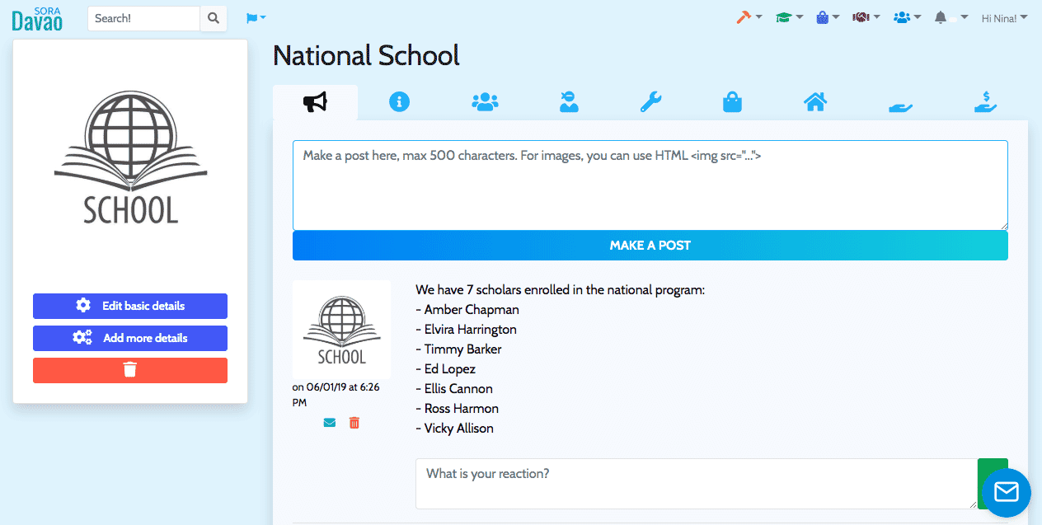The width and height of the screenshot is (1042, 525).
Task: Open the blue people group menu
Action: pos(907,17)
